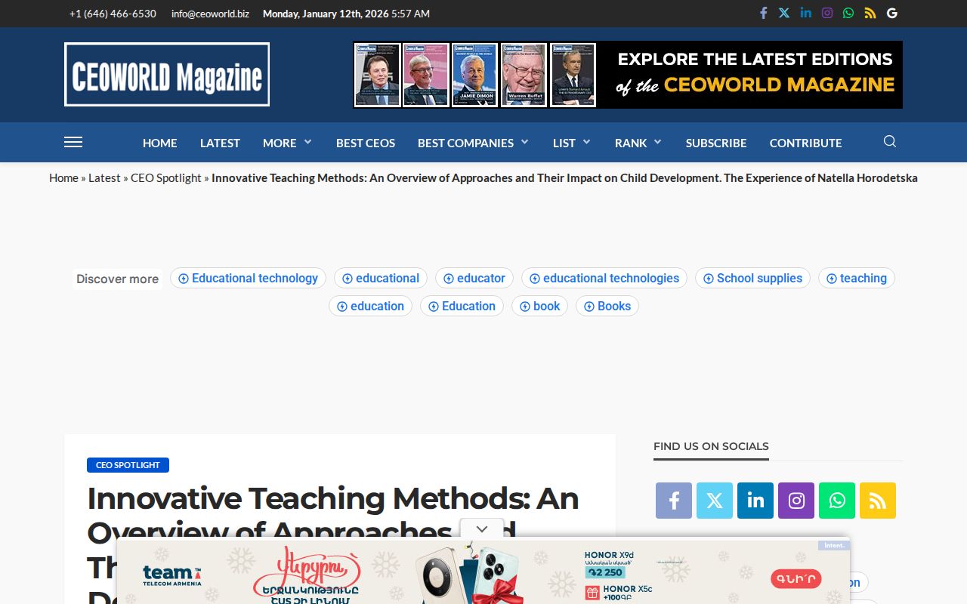Click the X tile under Find Us
The width and height of the screenshot is (967, 604).
coord(714,501)
